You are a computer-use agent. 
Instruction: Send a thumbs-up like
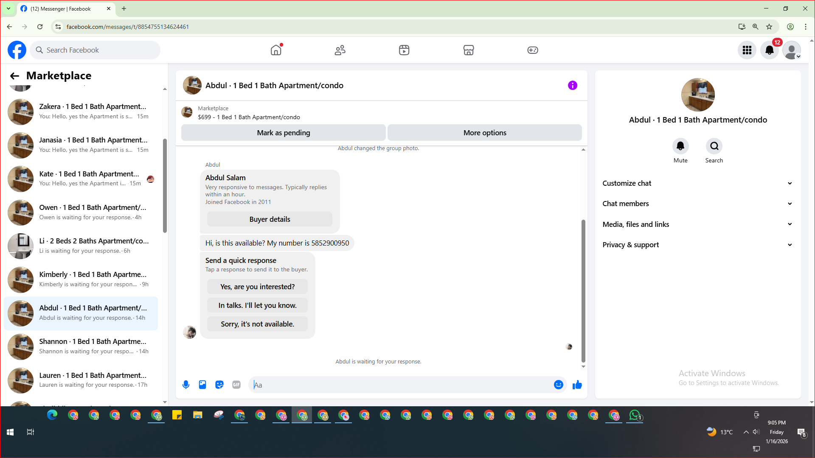pyautogui.click(x=577, y=385)
